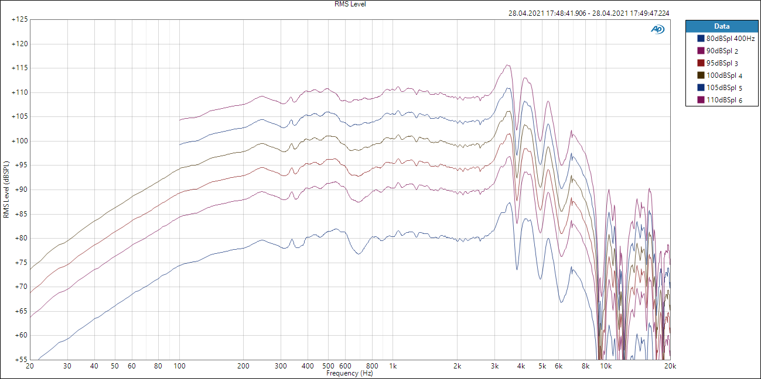Click the 'RMS Level (dBSPL)' vertical axis label
761x379 pixels.
(x=6, y=189)
